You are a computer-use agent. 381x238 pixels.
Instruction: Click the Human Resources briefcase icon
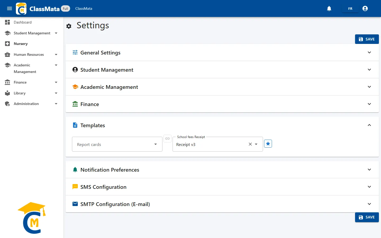[x=7, y=54]
